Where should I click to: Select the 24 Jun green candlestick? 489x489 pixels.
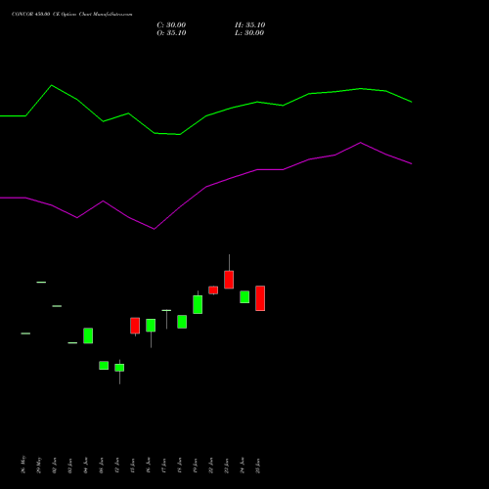pyautogui.click(x=244, y=297)
